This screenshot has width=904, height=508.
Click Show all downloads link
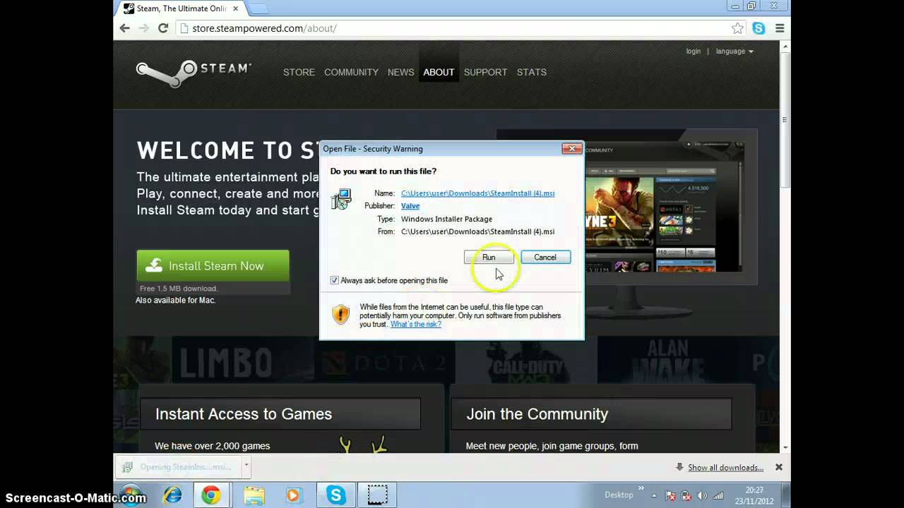pos(725,468)
